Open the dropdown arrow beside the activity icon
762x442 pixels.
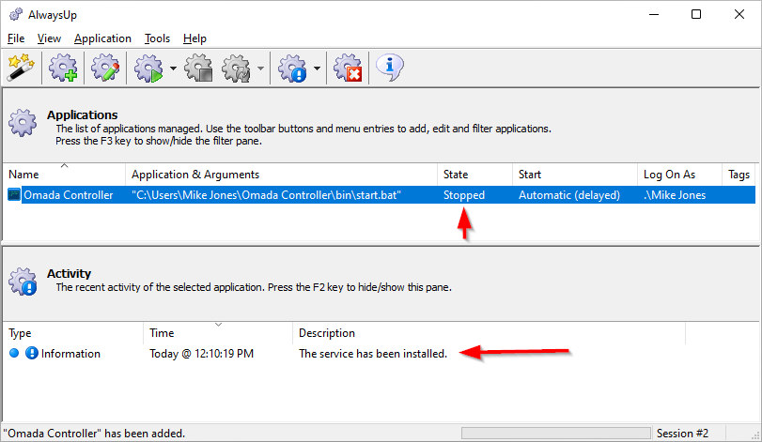click(317, 68)
